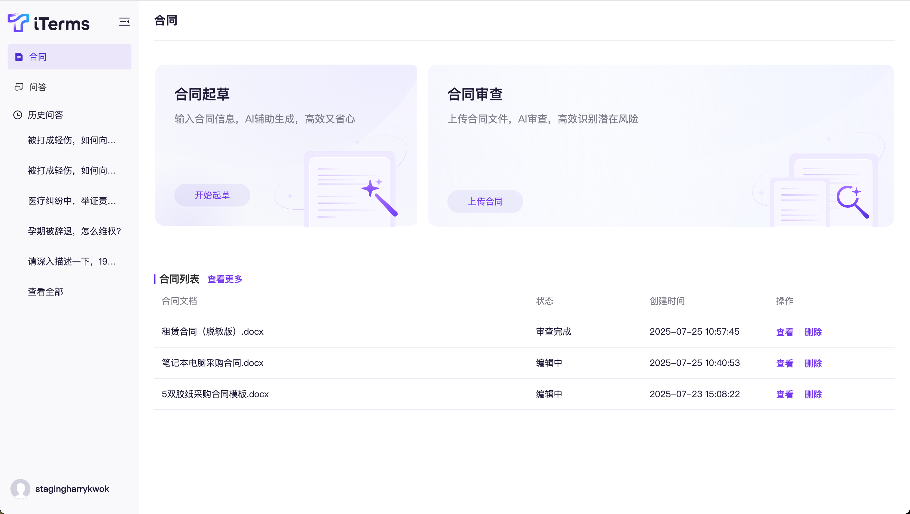This screenshot has width=910, height=514.
Task: Click 查看全部 to see all history
Action: [45, 292]
